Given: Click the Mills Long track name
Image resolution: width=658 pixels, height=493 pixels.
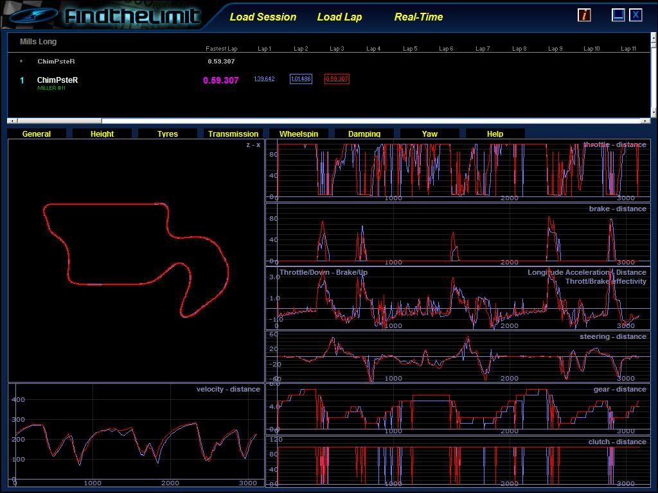Looking at the screenshot, I should (38, 42).
